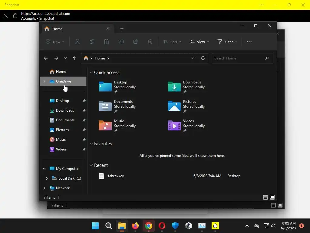Click the Delete trash icon
Screen dimensions: 310x233
pos(150,42)
